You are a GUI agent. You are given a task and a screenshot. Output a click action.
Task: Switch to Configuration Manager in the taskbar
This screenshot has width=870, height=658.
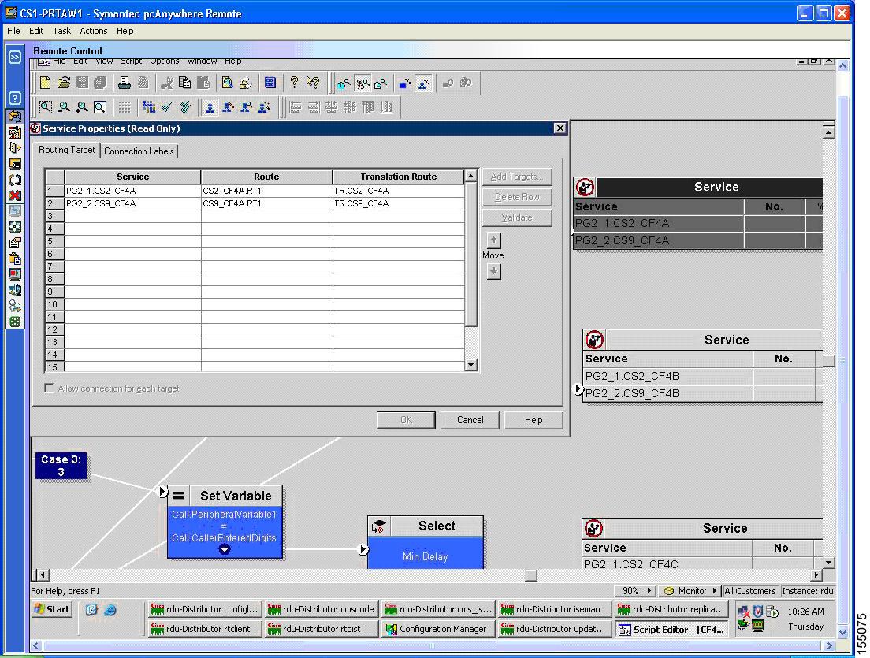click(x=436, y=629)
